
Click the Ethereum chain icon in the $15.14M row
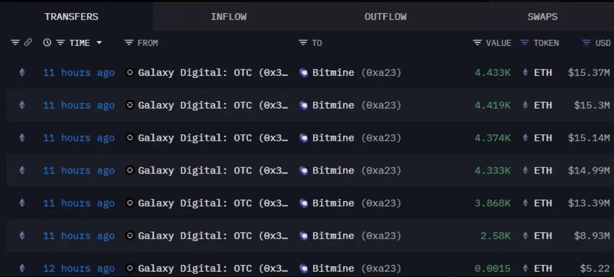point(21,138)
